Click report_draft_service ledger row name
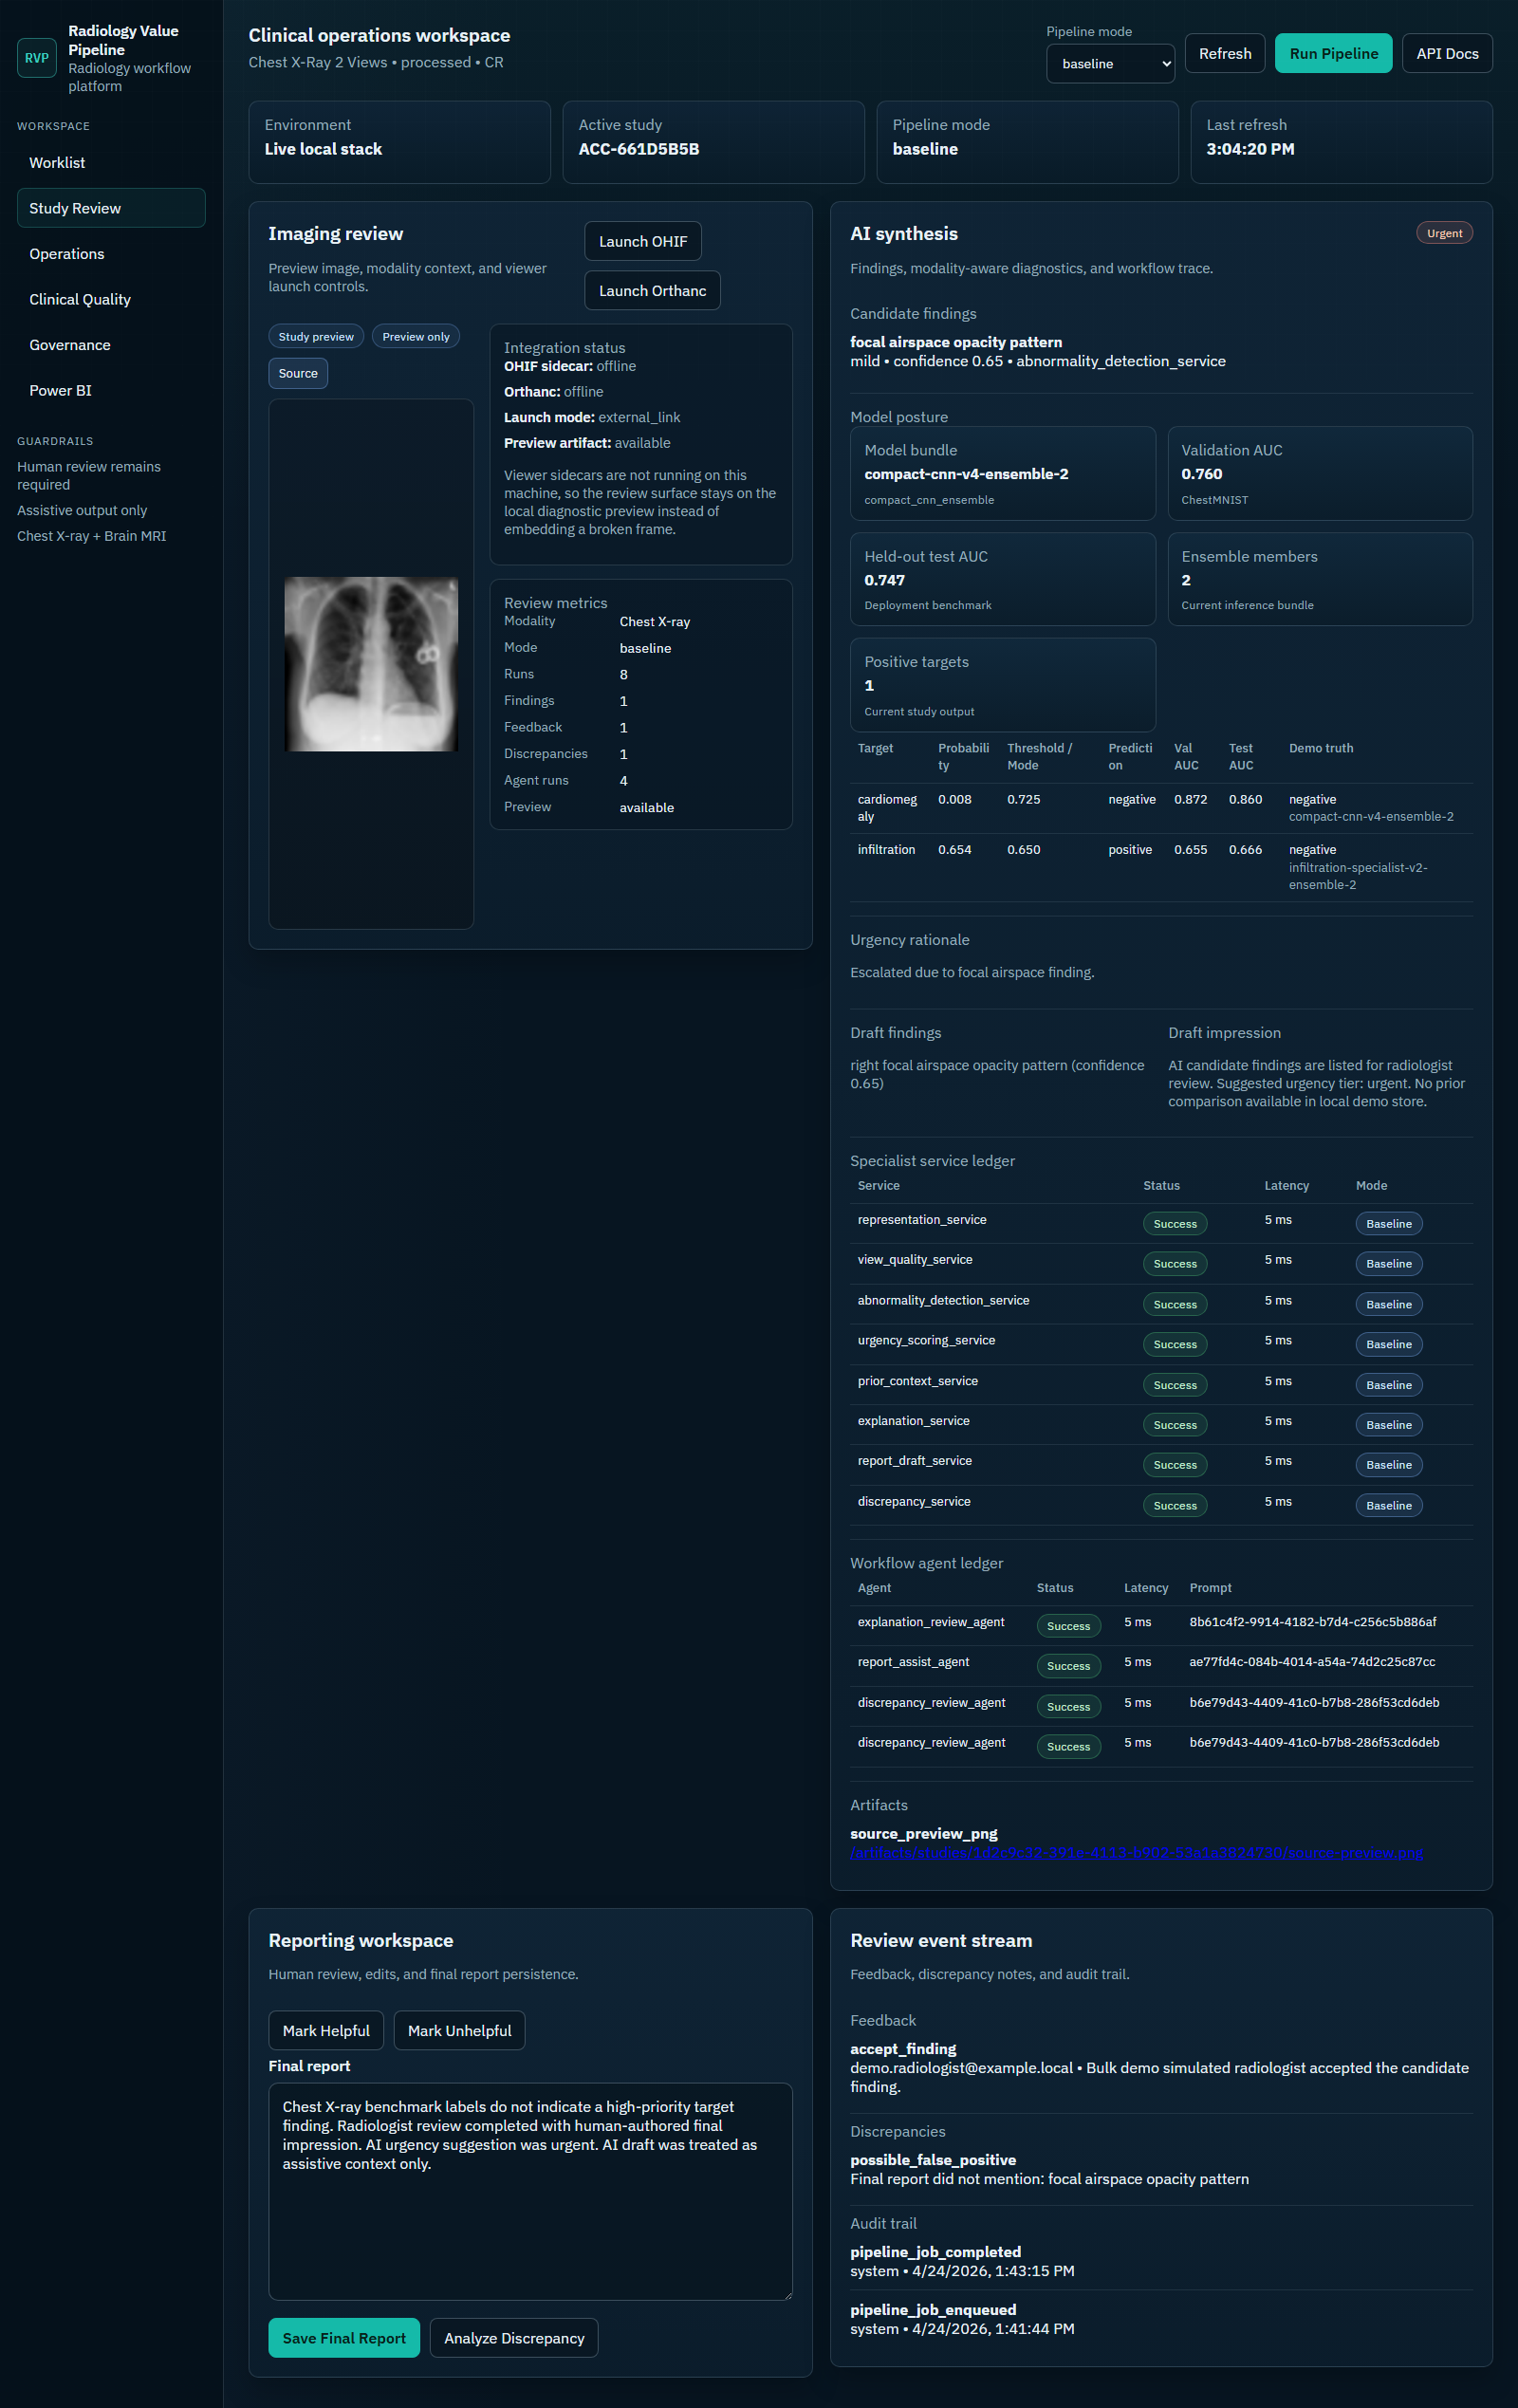 [x=914, y=1461]
